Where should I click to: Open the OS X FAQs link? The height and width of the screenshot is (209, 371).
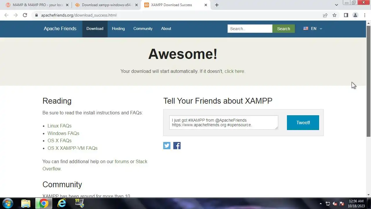pos(59,141)
